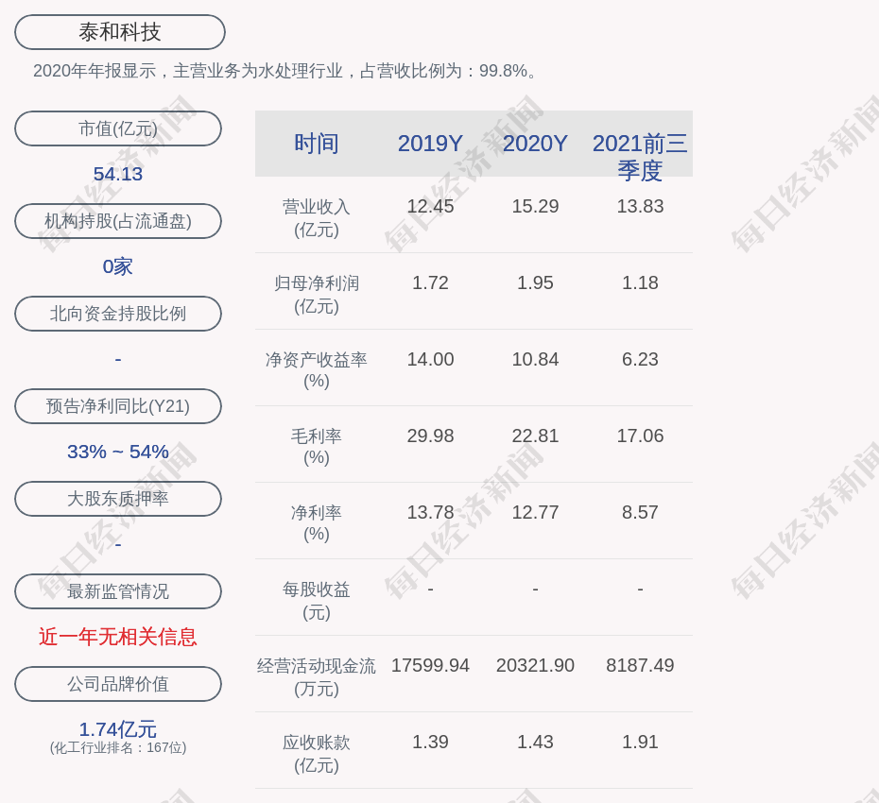Click the 公司品牌价值 label pill

(x=118, y=684)
